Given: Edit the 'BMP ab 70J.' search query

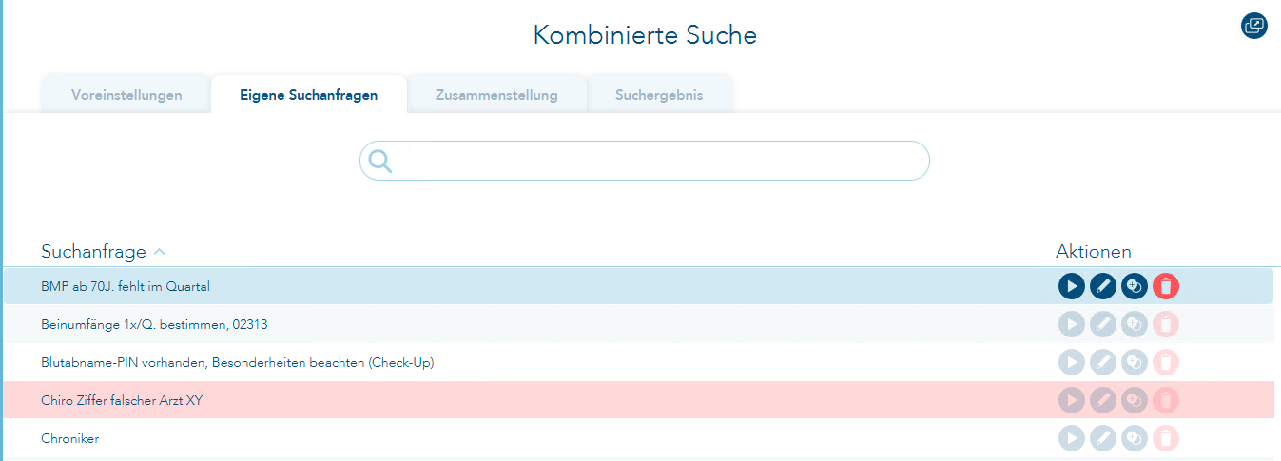Looking at the screenshot, I should (1103, 286).
